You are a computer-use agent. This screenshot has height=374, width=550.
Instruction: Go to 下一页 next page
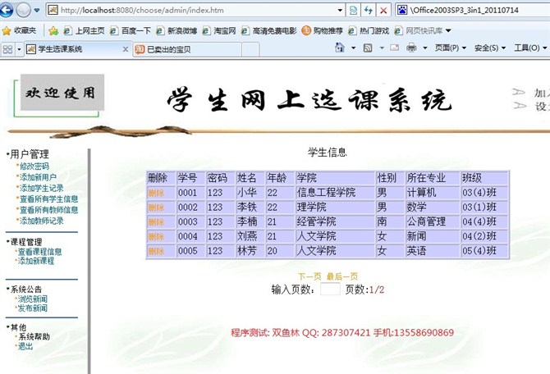coord(309,276)
